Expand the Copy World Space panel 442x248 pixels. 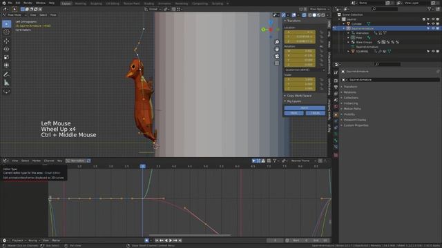(299, 96)
